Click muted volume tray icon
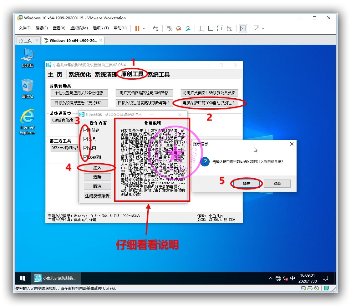This screenshot has width=351, height=306. 285,278
